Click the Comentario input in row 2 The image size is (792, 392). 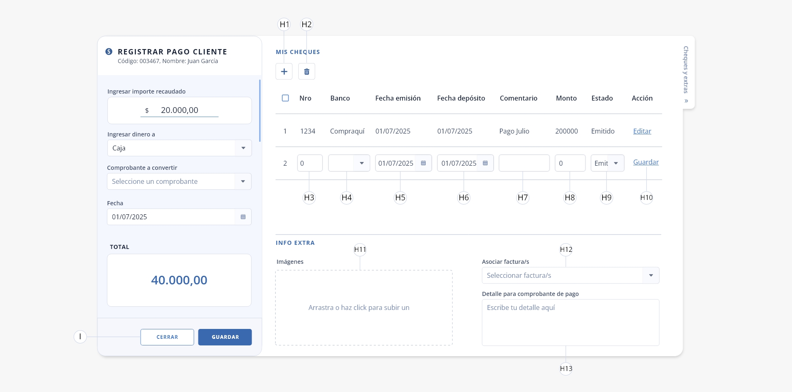click(x=524, y=163)
